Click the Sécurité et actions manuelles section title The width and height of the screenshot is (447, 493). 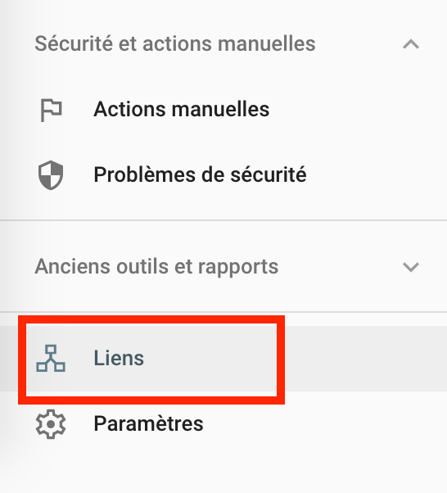pos(175,43)
